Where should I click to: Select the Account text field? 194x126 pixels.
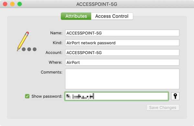tap(122, 53)
